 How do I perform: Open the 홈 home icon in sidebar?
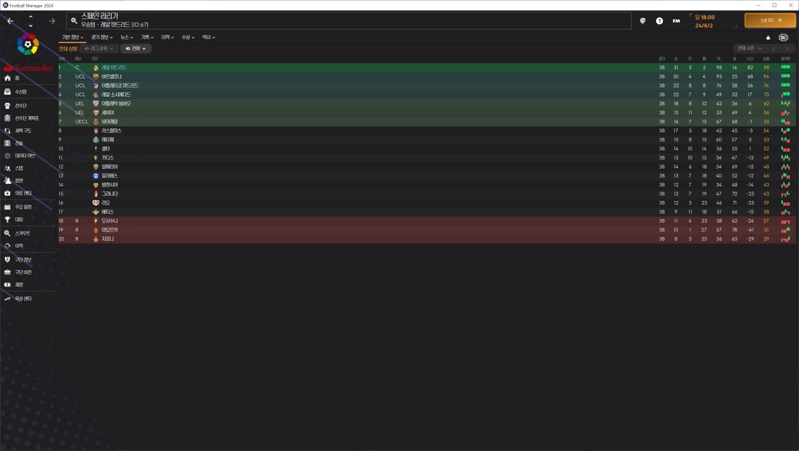(x=7, y=79)
